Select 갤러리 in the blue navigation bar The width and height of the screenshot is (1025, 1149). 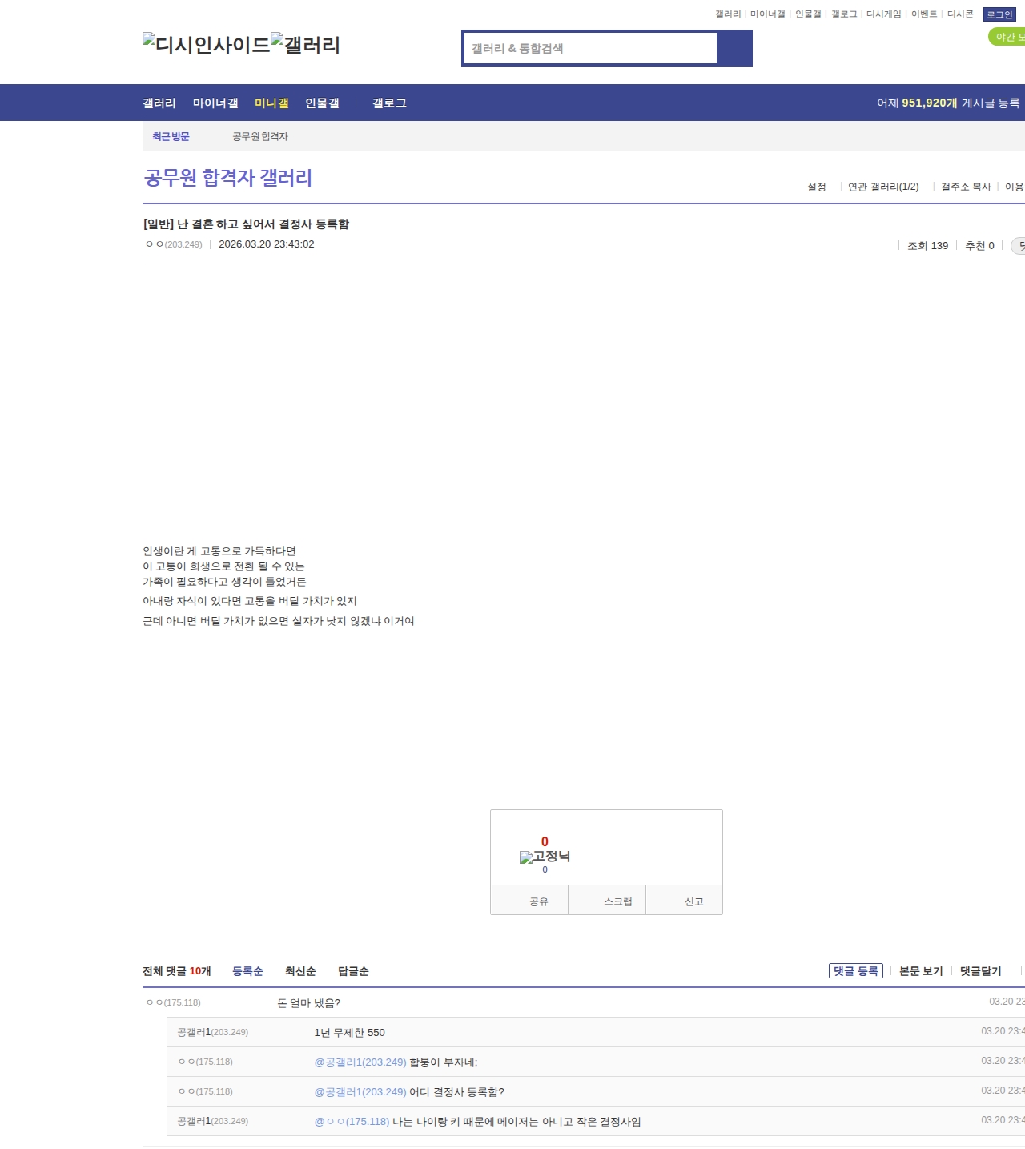pos(159,103)
